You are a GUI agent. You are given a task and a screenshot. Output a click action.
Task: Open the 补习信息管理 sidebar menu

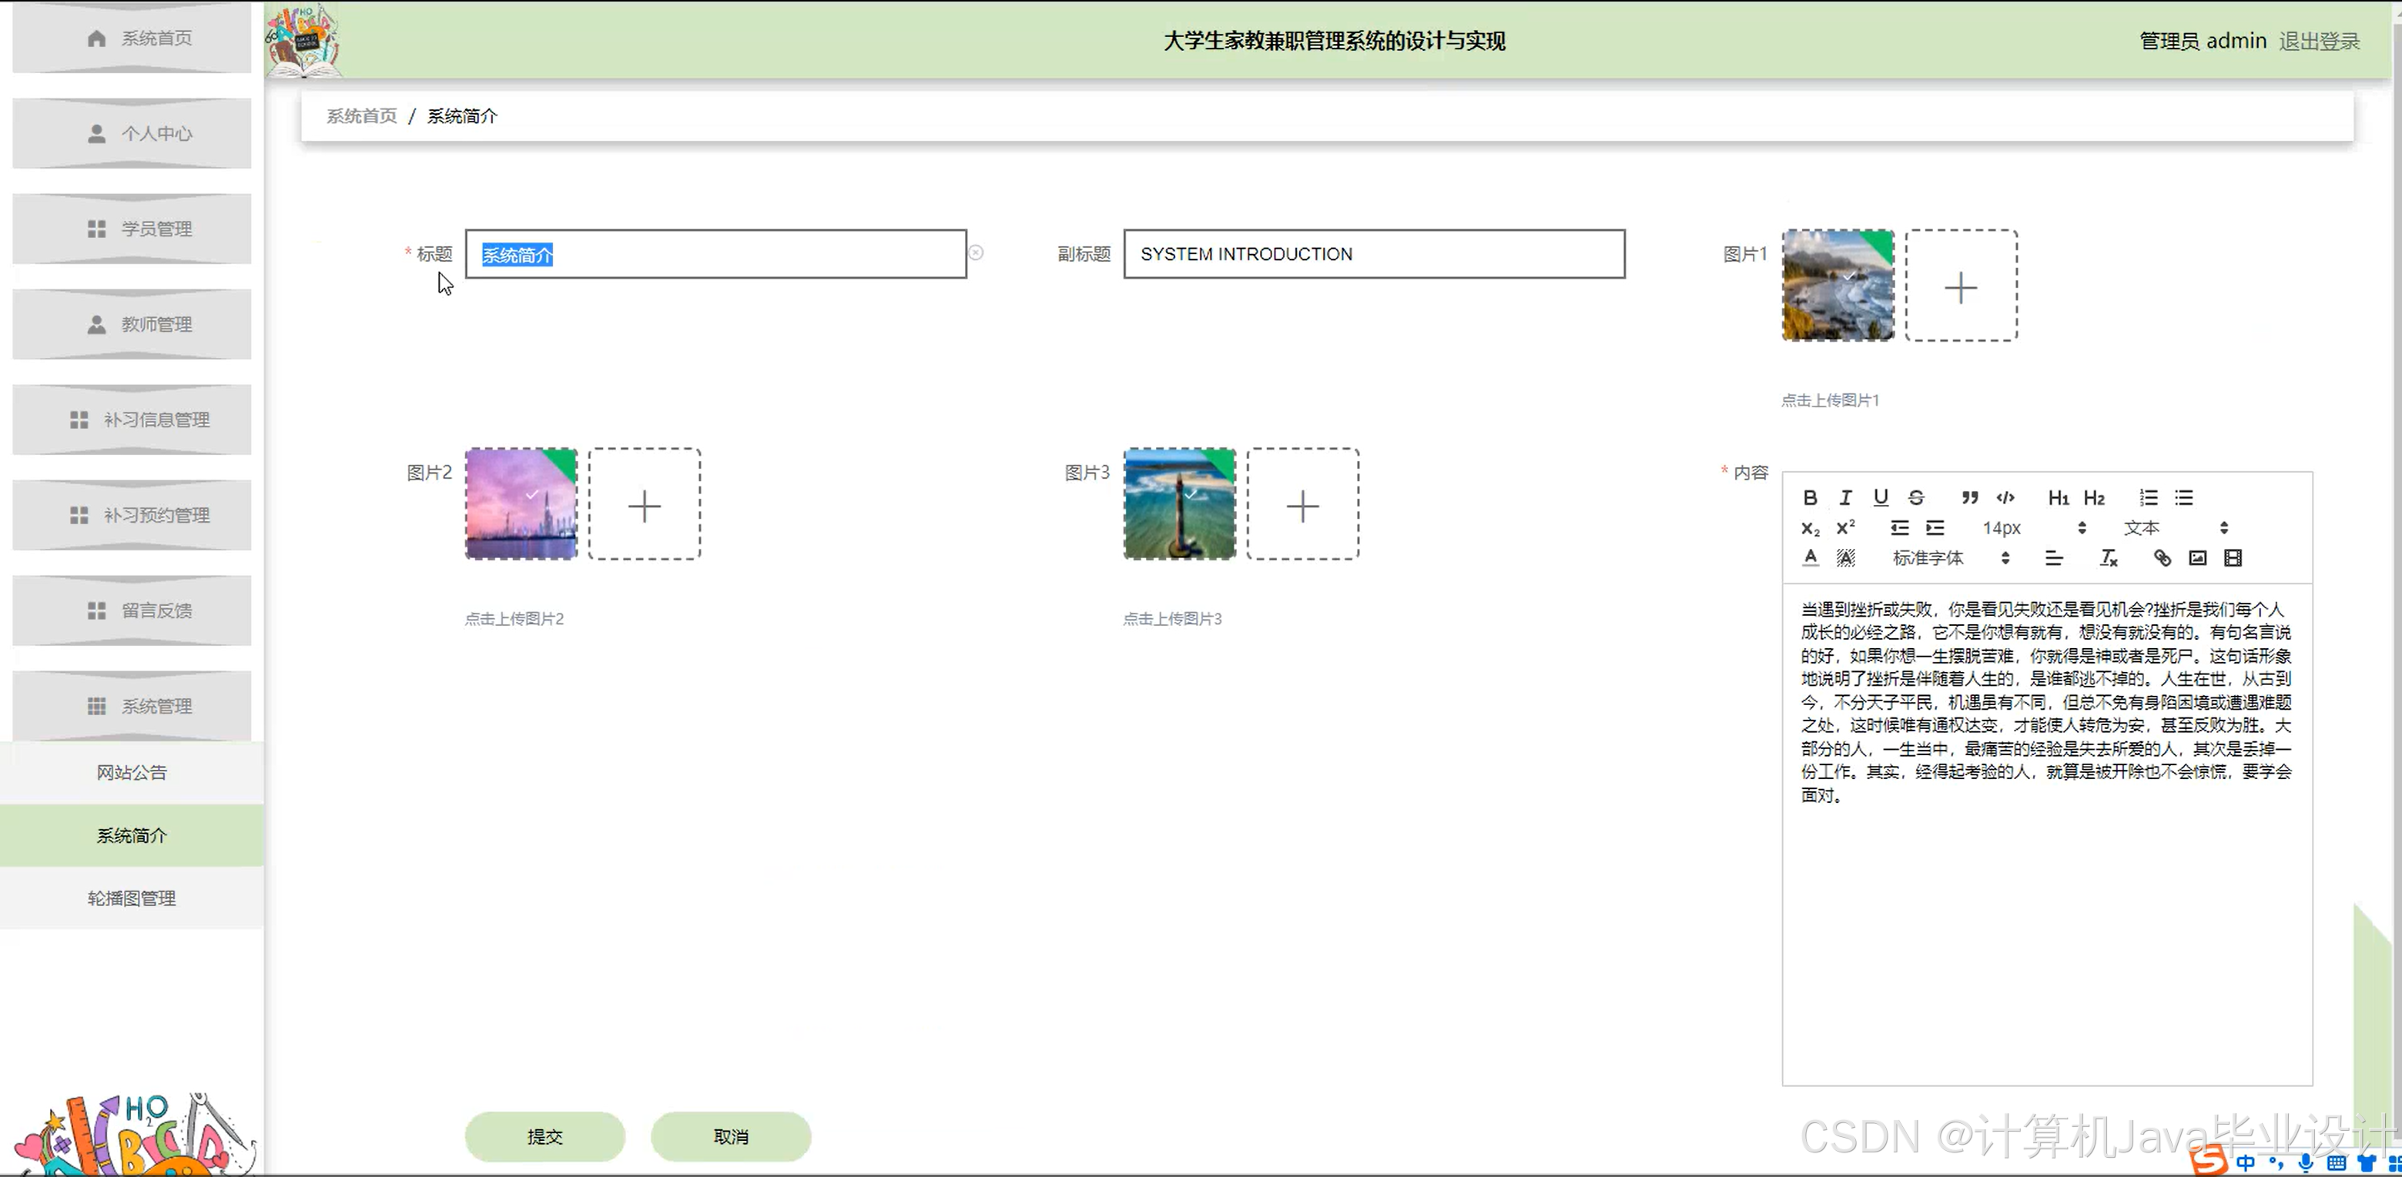pos(132,420)
